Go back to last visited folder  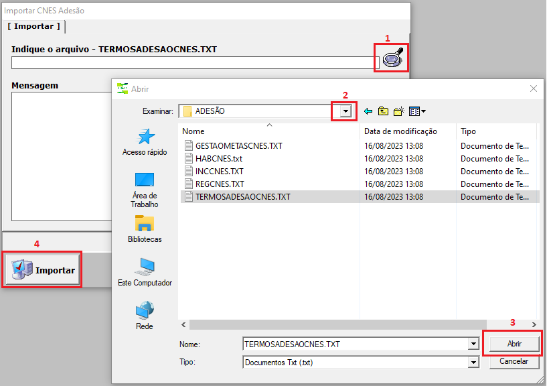pyautogui.click(x=368, y=111)
